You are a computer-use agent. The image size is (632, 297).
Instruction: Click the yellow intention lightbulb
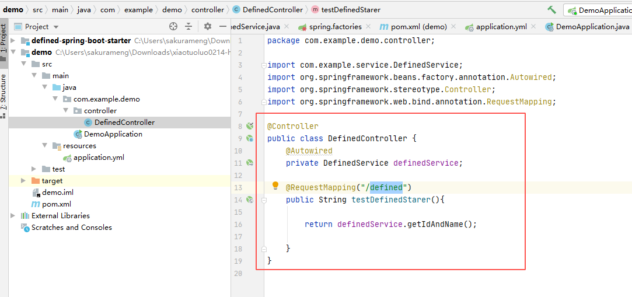coord(275,186)
